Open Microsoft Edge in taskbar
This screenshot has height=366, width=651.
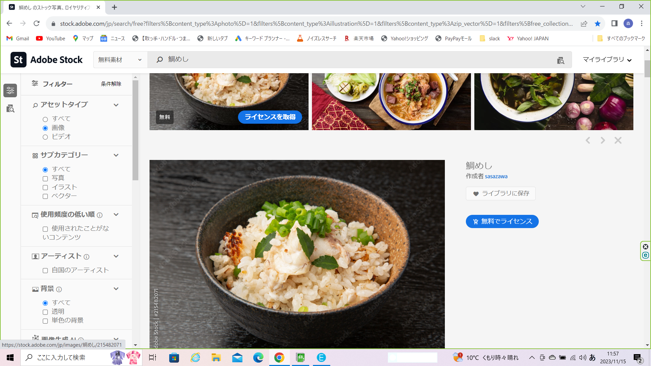[x=258, y=358]
